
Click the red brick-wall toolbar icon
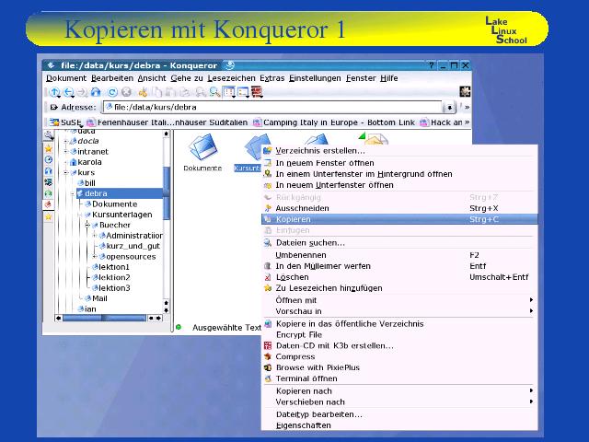coord(258,92)
